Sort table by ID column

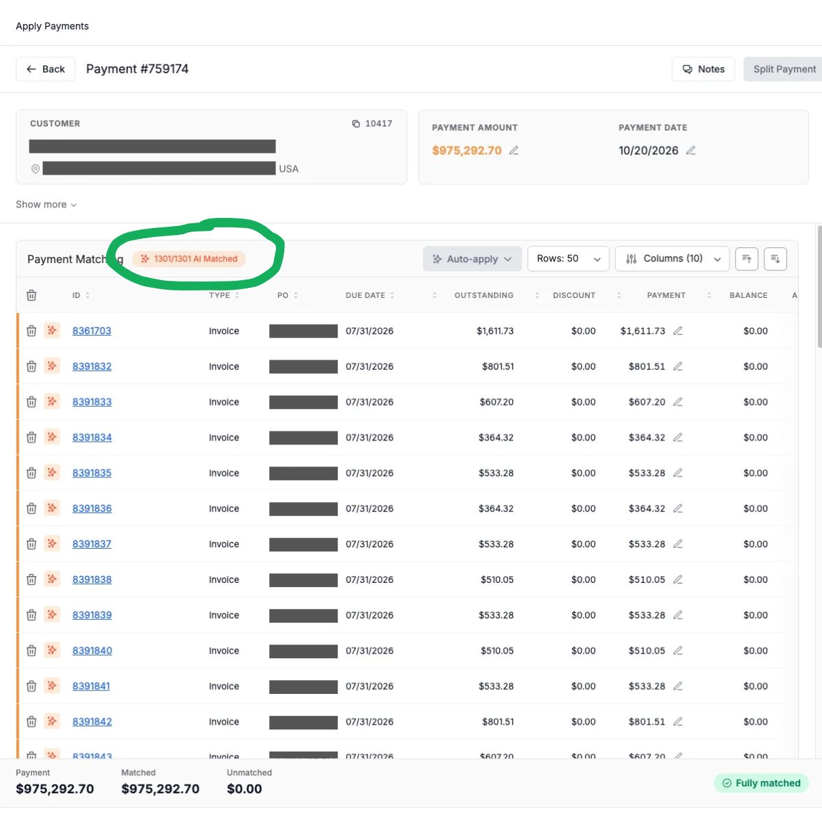click(x=81, y=295)
